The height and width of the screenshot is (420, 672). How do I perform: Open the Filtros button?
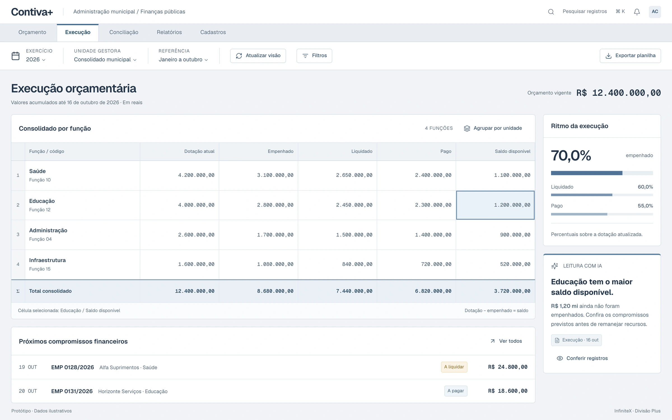[x=314, y=56]
